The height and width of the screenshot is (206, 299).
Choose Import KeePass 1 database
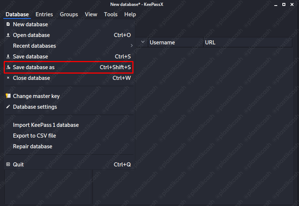coord(46,125)
